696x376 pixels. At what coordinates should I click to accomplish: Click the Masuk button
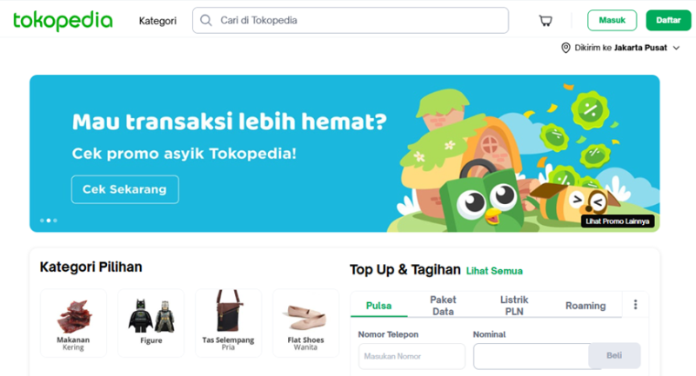(612, 20)
